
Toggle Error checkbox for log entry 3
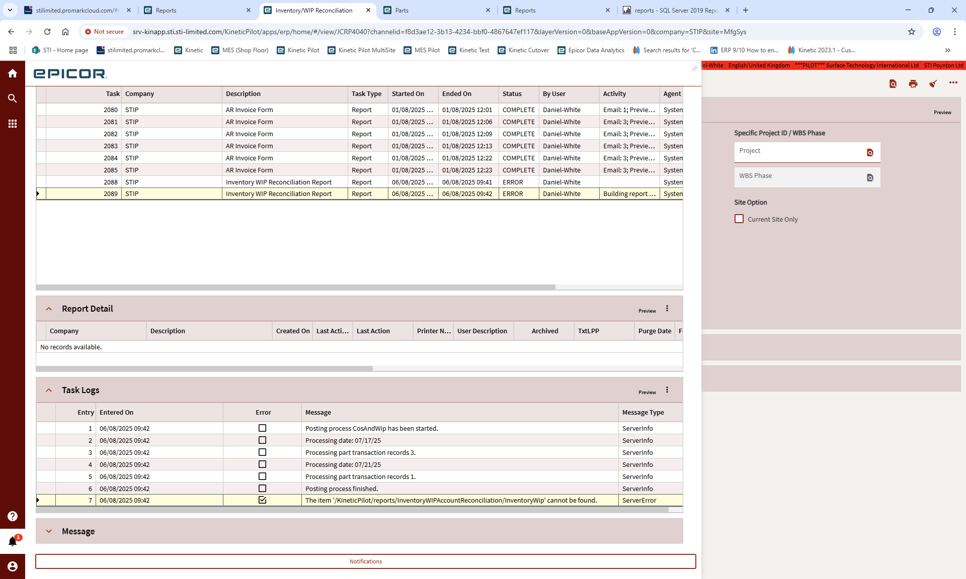point(262,452)
